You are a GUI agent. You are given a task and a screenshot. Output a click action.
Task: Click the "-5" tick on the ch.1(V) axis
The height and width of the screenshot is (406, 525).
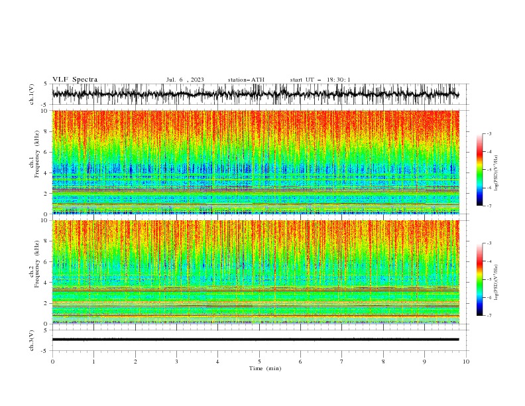44,105
